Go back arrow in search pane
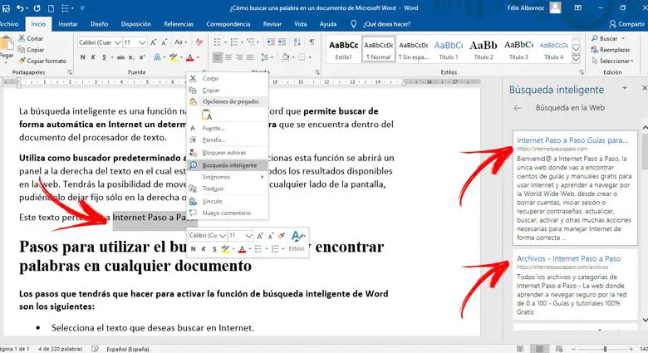This screenshot has width=648, height=353. 518,108
